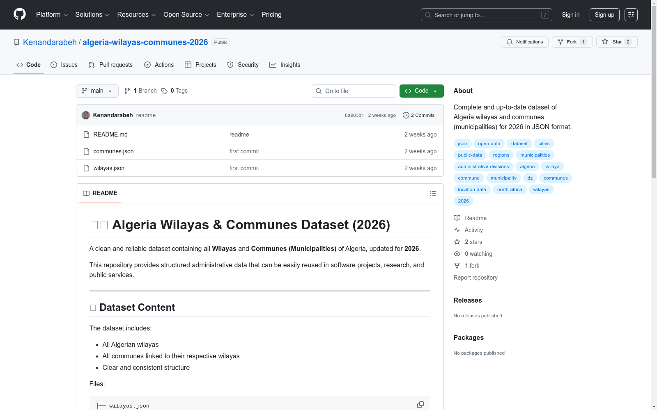Open the GitHub homepage logo
The width and height of the screenshot is (657, 410).
pos(20,14)
